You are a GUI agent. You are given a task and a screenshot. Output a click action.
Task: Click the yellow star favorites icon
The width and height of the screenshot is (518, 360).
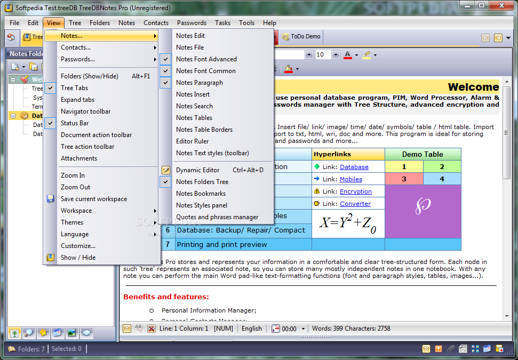pyautogui.click(x=43, y=333)
